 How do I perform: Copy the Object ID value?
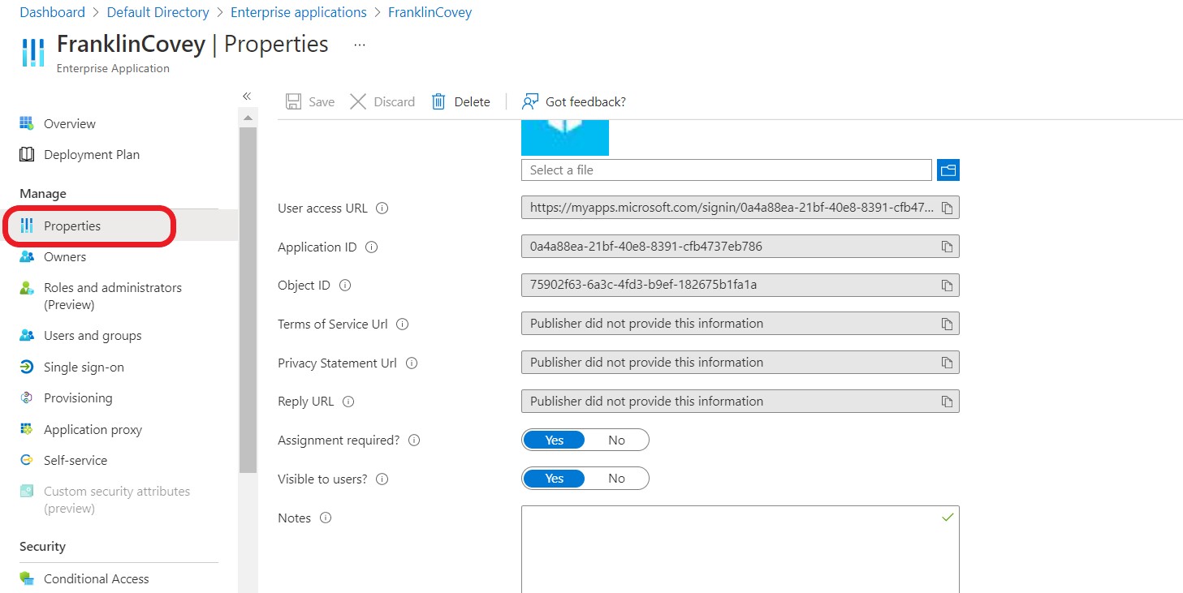click(947, 285)
